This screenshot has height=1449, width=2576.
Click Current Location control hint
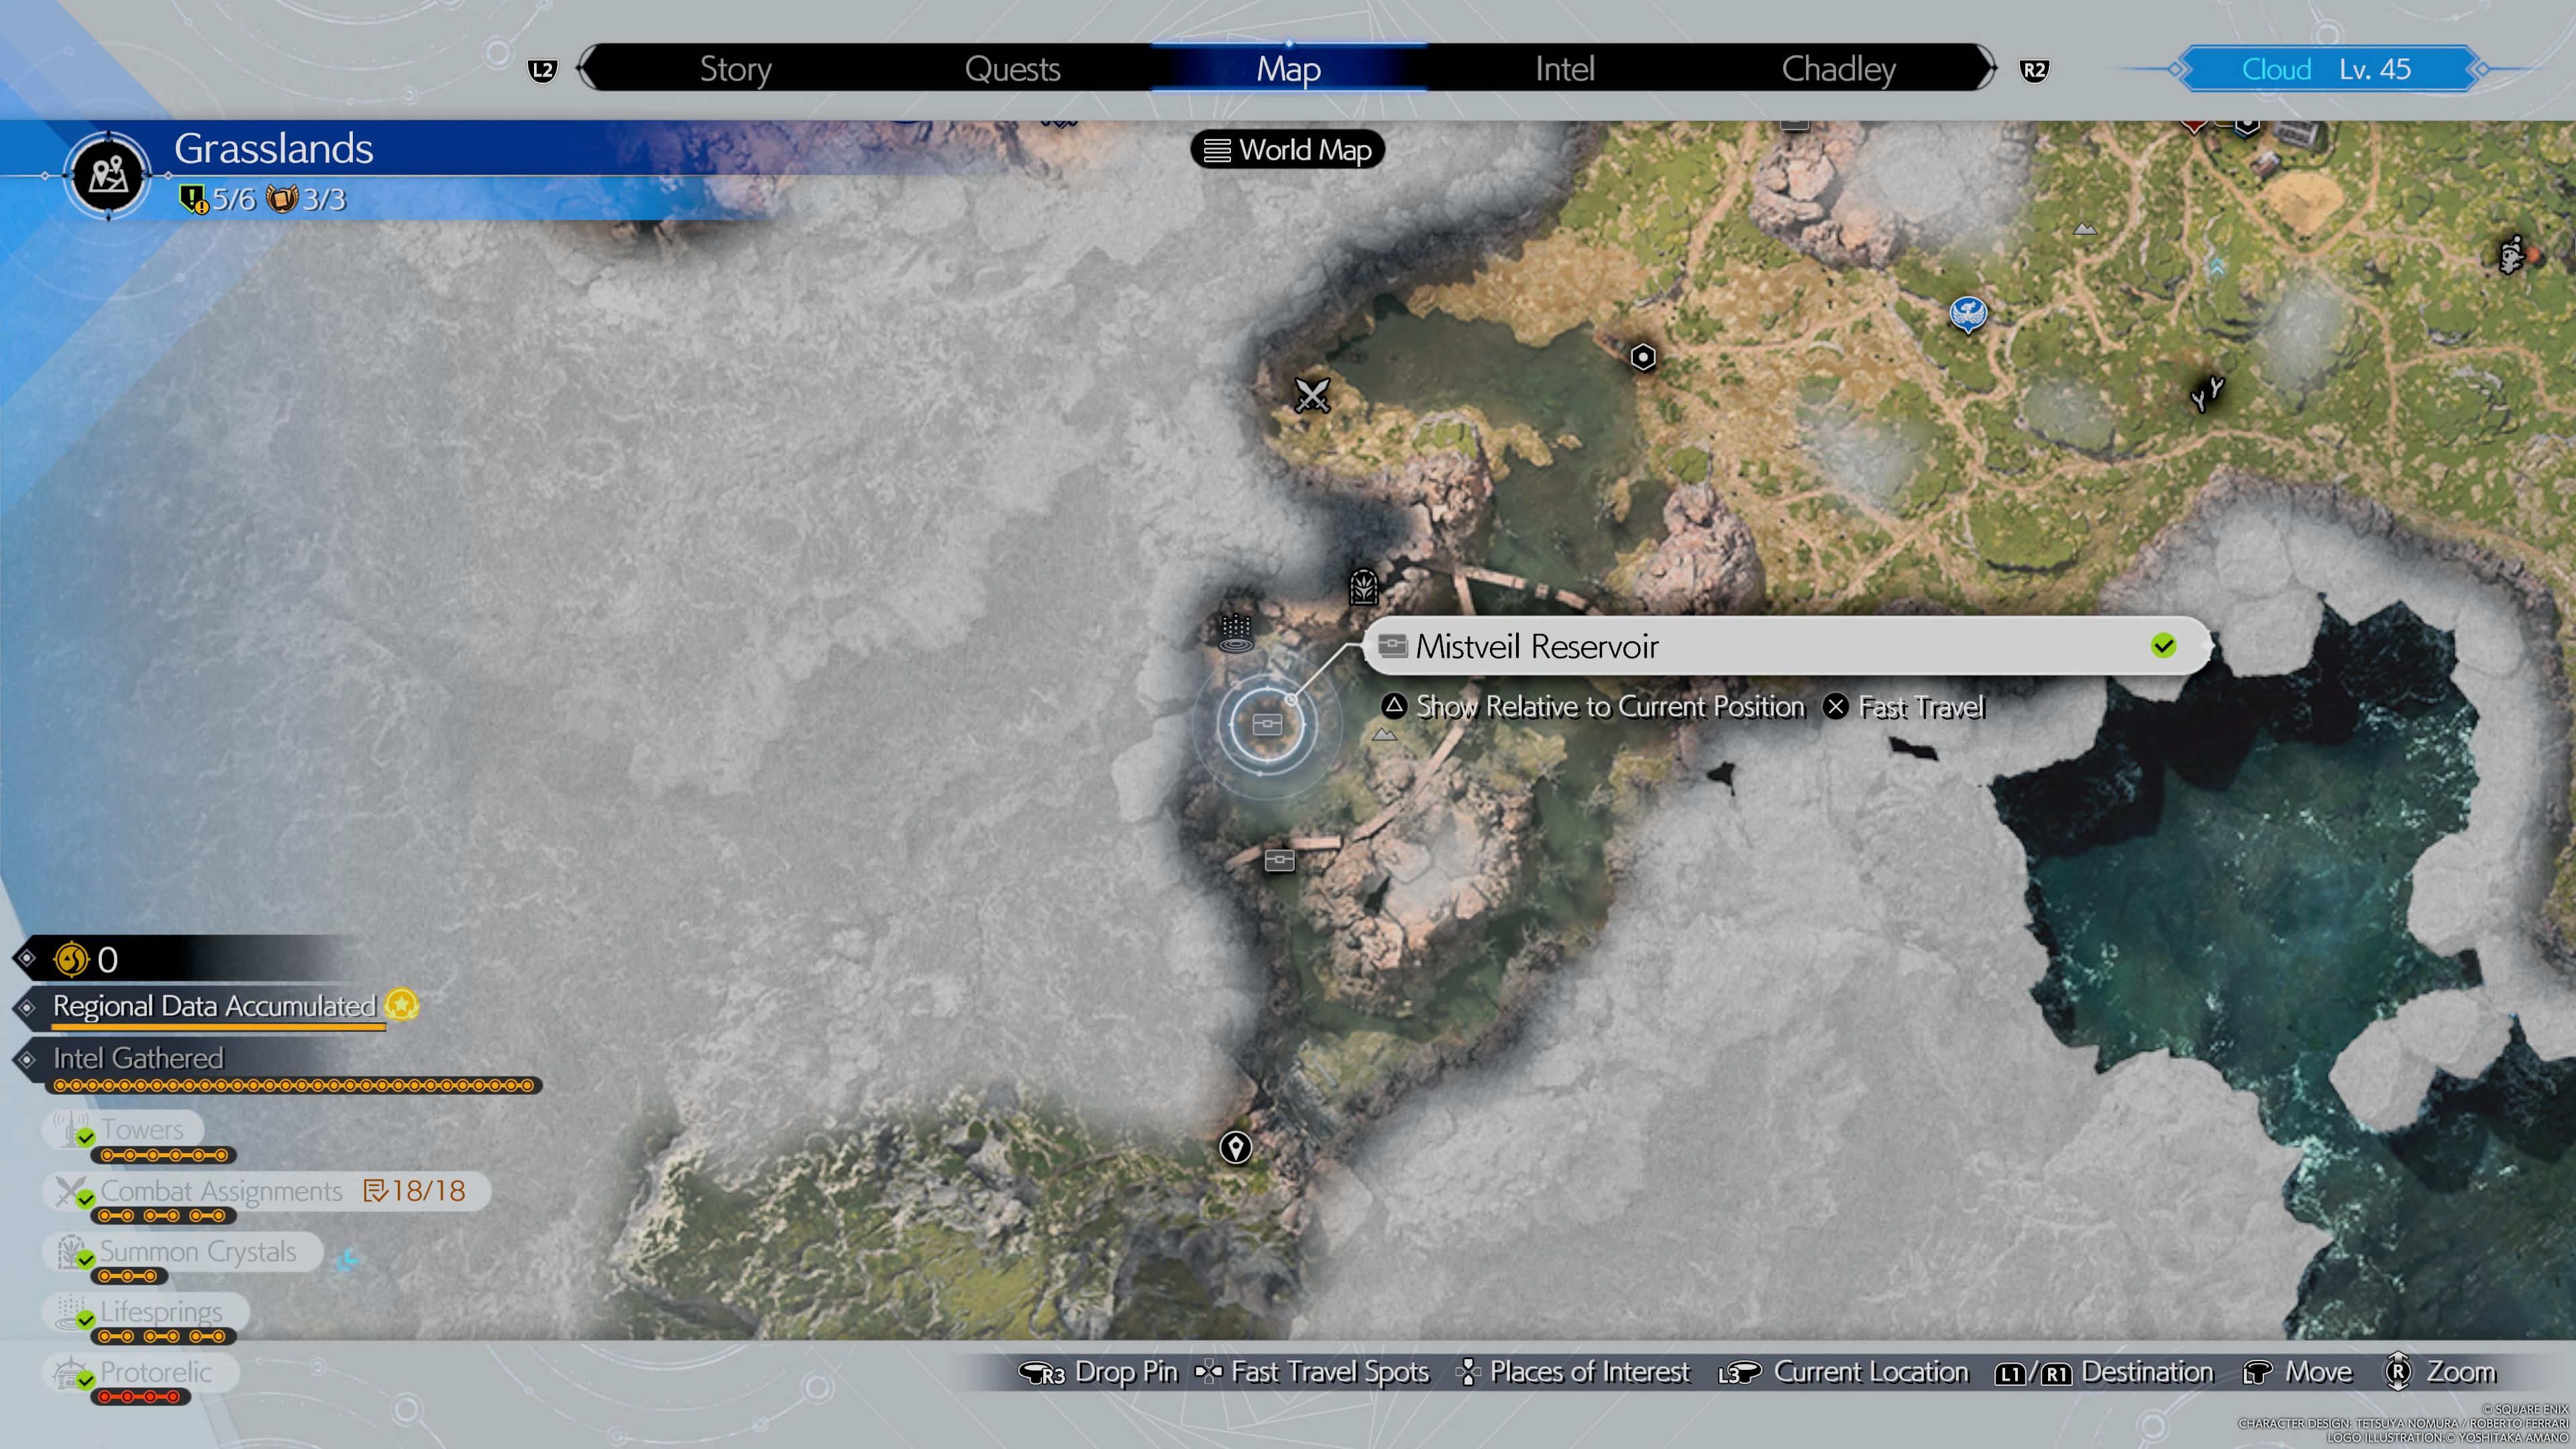coord(1843,1372)
